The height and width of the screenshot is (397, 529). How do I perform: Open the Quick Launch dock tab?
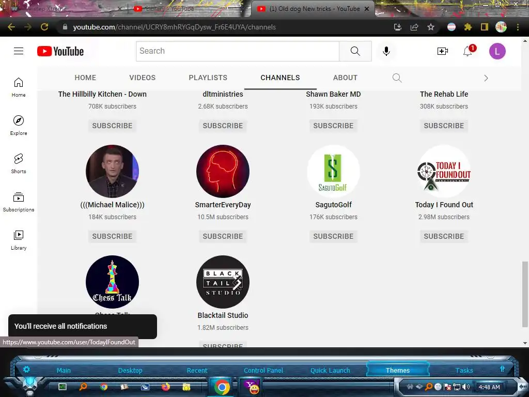(330, 370)
